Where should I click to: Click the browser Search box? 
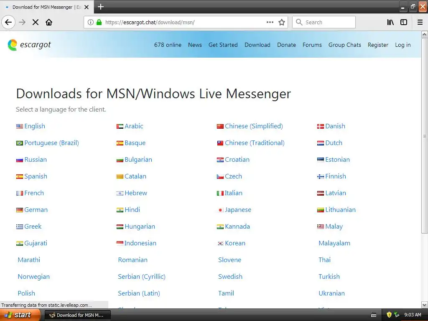tap(324, 22)
